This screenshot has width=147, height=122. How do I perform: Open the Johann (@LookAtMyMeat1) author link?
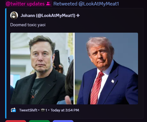[x=48, y=15]
